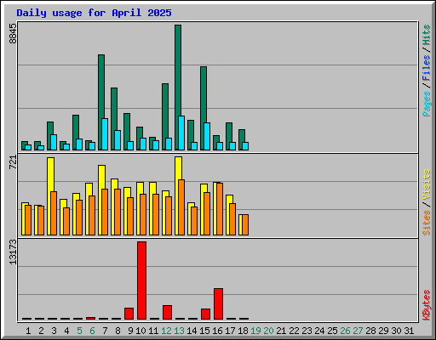Click the 13173 KBytes axis label
The height and width of the screenshot is (340, 436).
[13, 252]
